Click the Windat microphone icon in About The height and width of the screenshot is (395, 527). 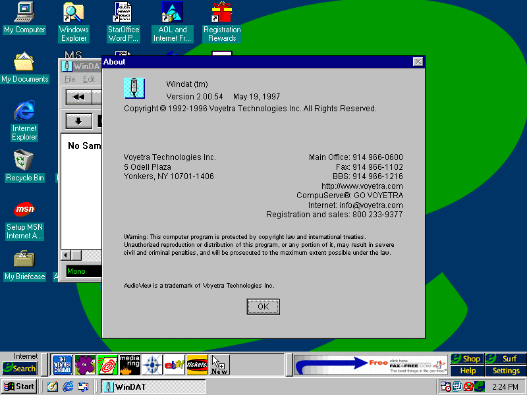(x=134, y=88)
